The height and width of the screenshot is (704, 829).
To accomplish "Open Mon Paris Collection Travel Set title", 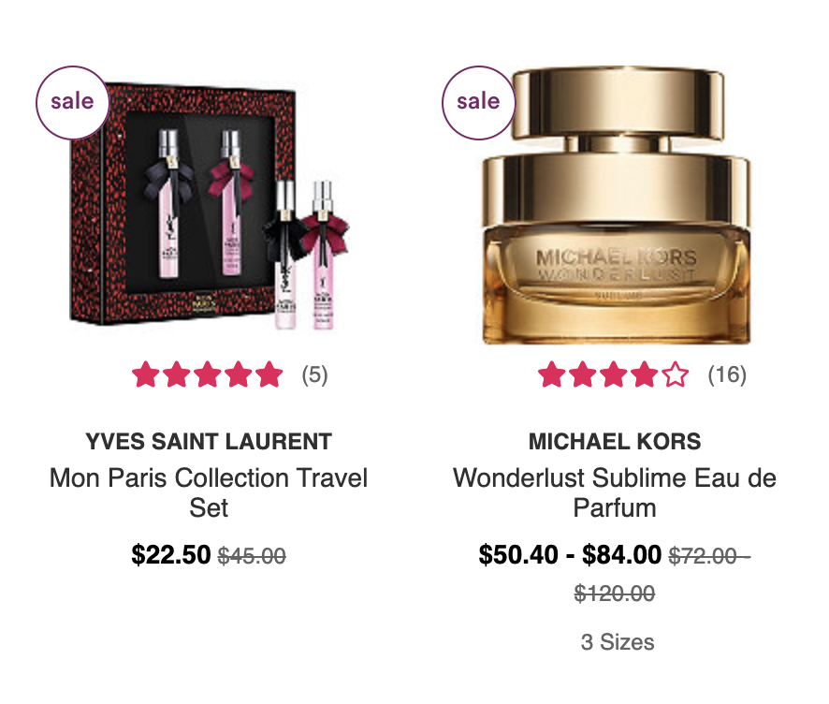I will tap(209, 492).
